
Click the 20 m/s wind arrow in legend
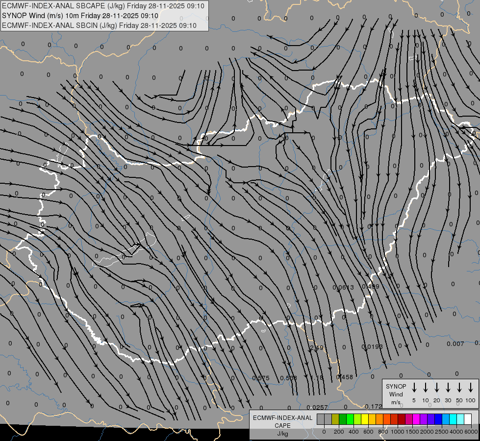[436, 388]
